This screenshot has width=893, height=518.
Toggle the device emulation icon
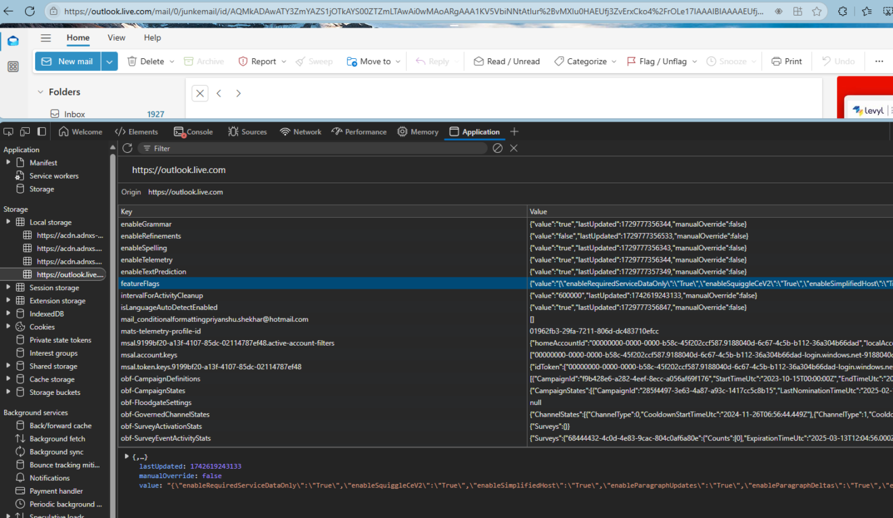tap(25, 132)
